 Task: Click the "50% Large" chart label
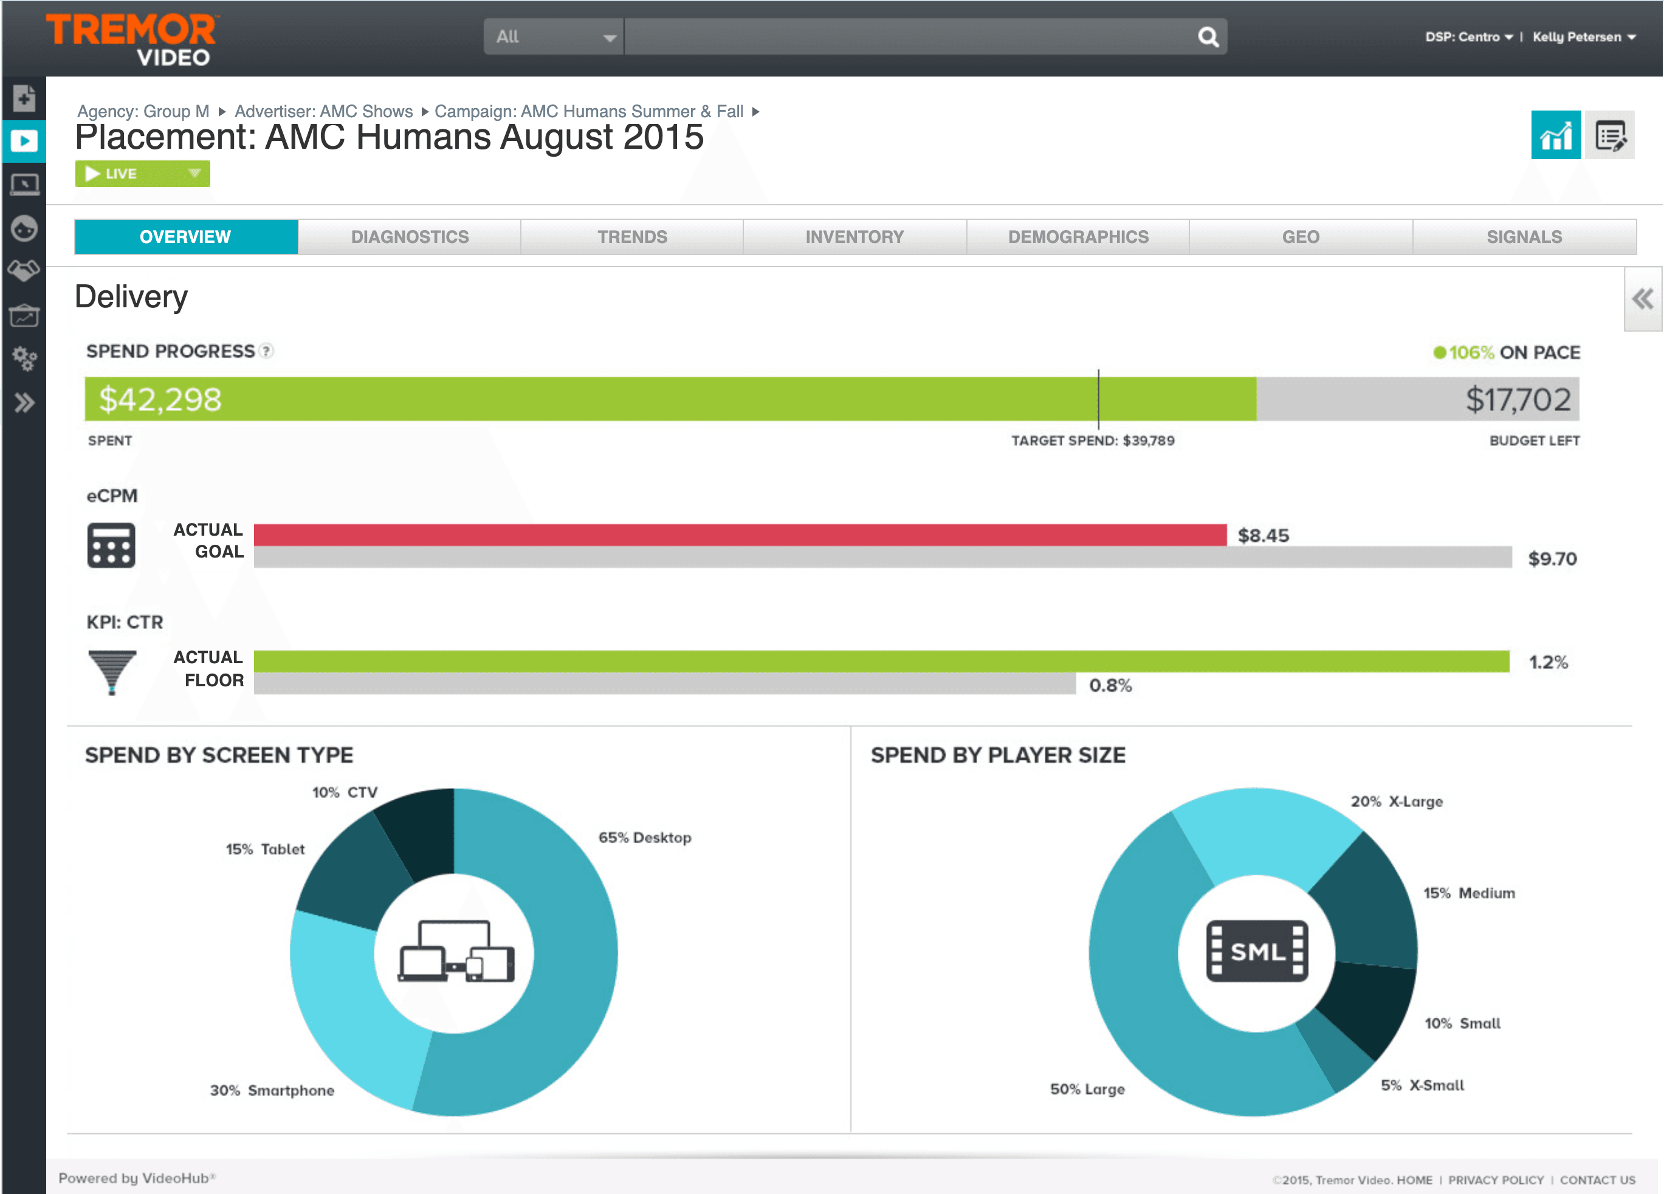pos(1087,1089)
